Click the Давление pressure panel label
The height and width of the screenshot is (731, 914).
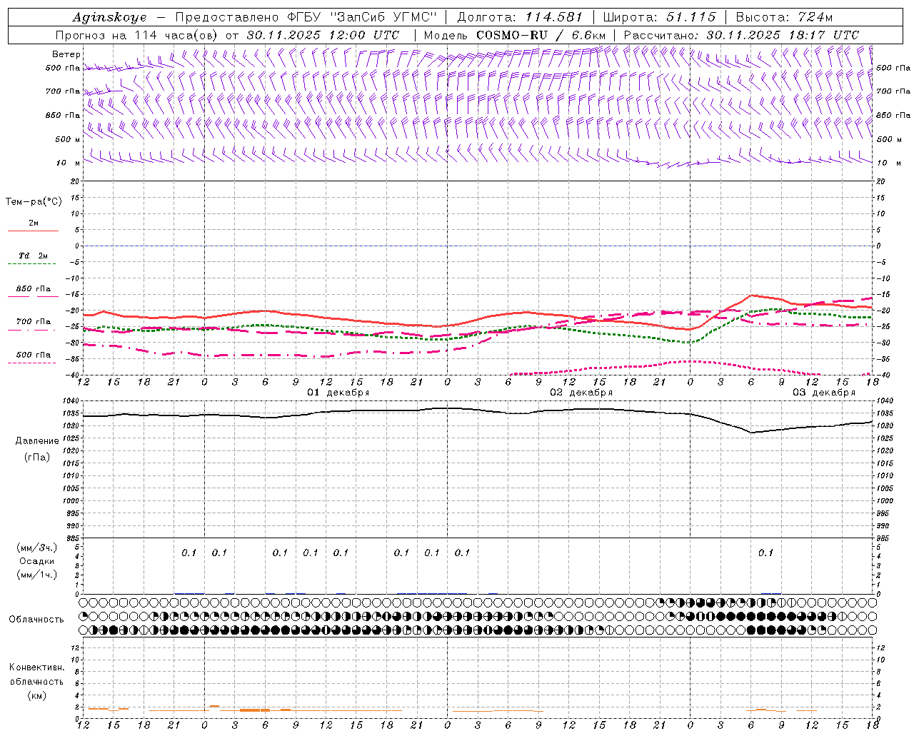click(37, 441)
